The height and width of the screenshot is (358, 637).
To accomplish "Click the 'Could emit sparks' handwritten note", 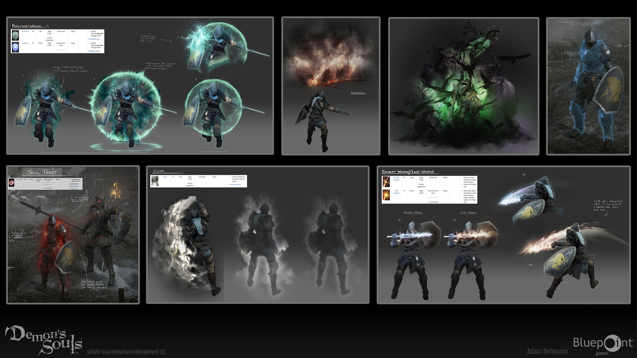I will tap(149, 38).
